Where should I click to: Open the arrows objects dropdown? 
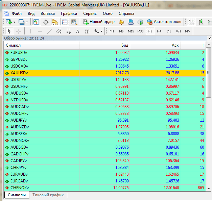(x=102, y=31)
